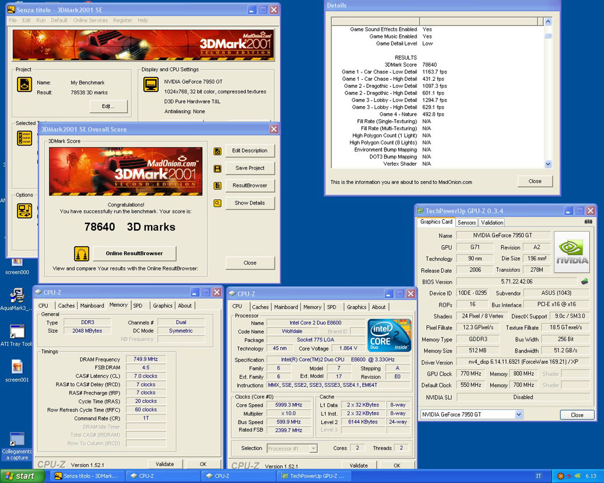Click the Project icon in 3DMark2001
Screen dimensions: 604x483
(x=24, y=84)
